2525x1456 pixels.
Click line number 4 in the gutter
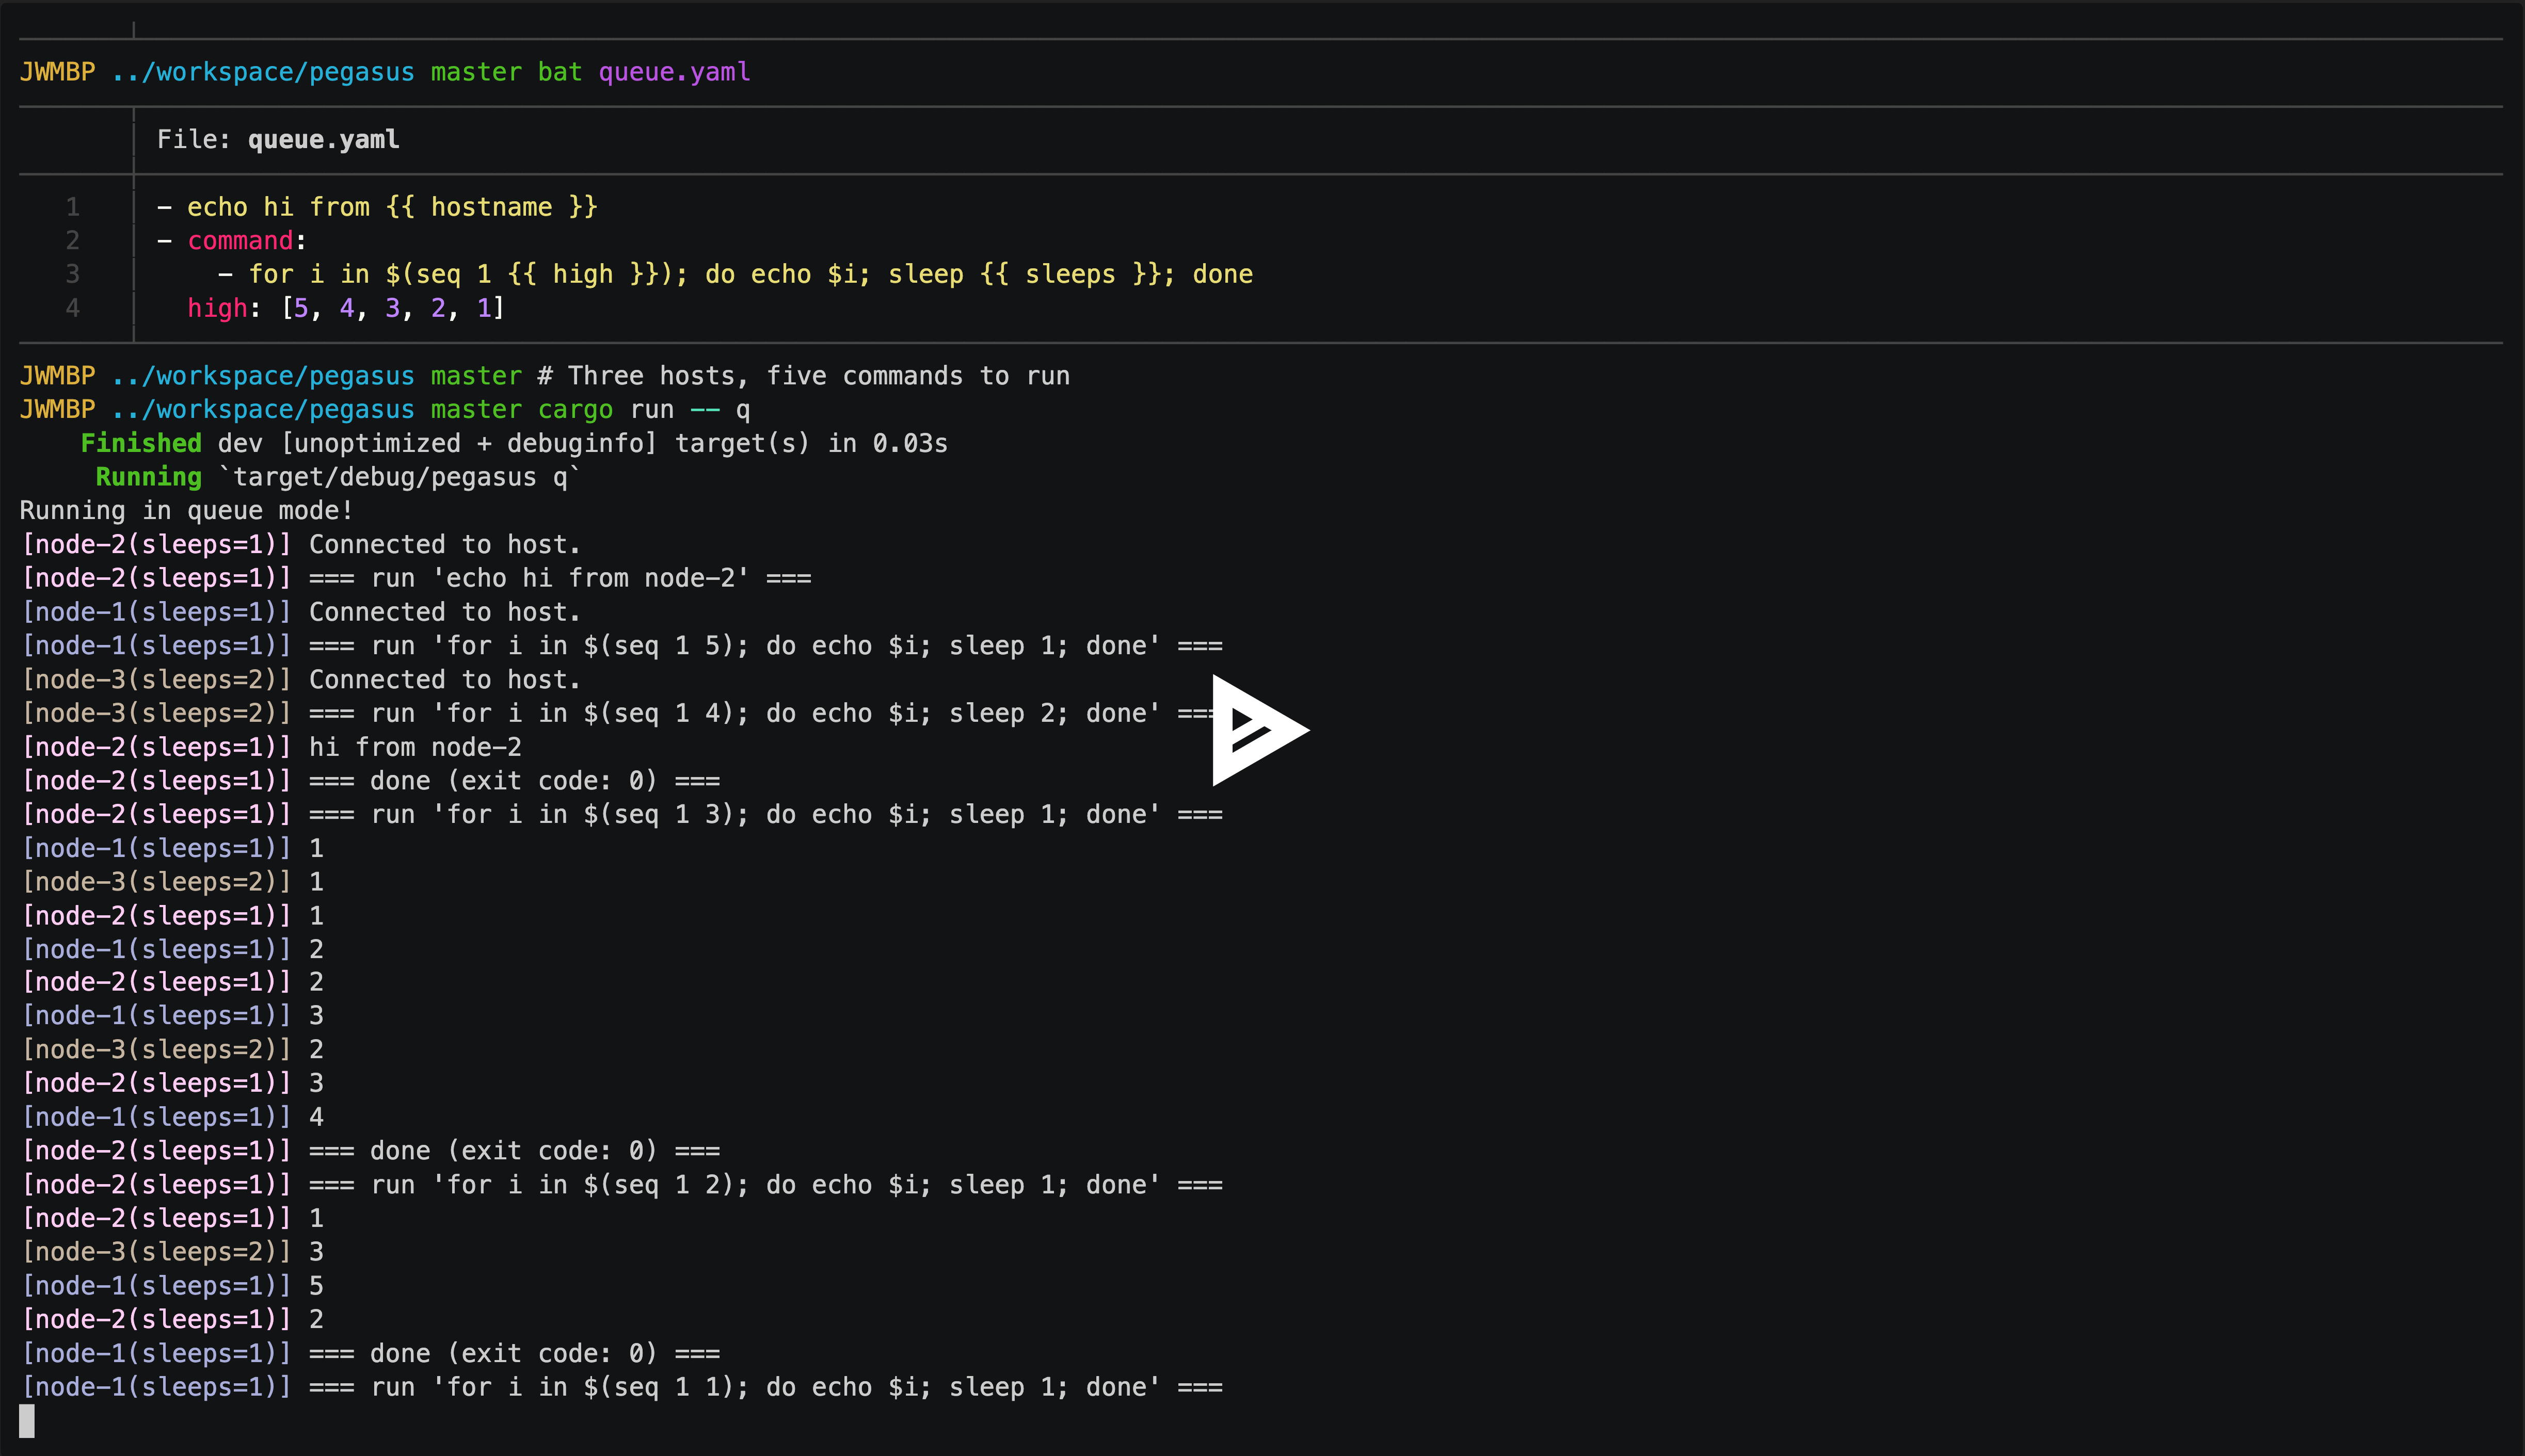pyautogui.click(x=72, y=308)
